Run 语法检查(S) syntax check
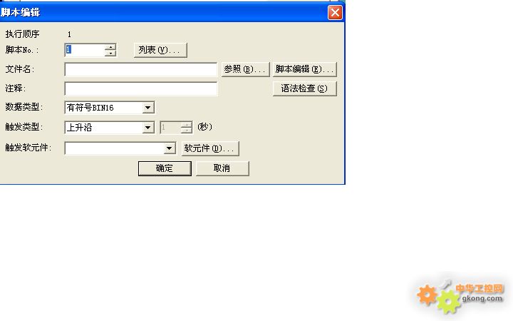Screen dimensions: 513x321 pyautogui.click(x=305, y=88)
